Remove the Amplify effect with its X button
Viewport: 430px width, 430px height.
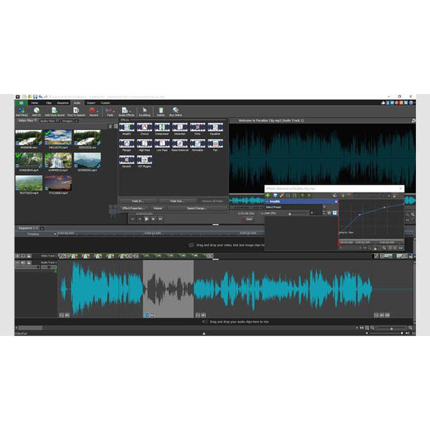(336, 202)
